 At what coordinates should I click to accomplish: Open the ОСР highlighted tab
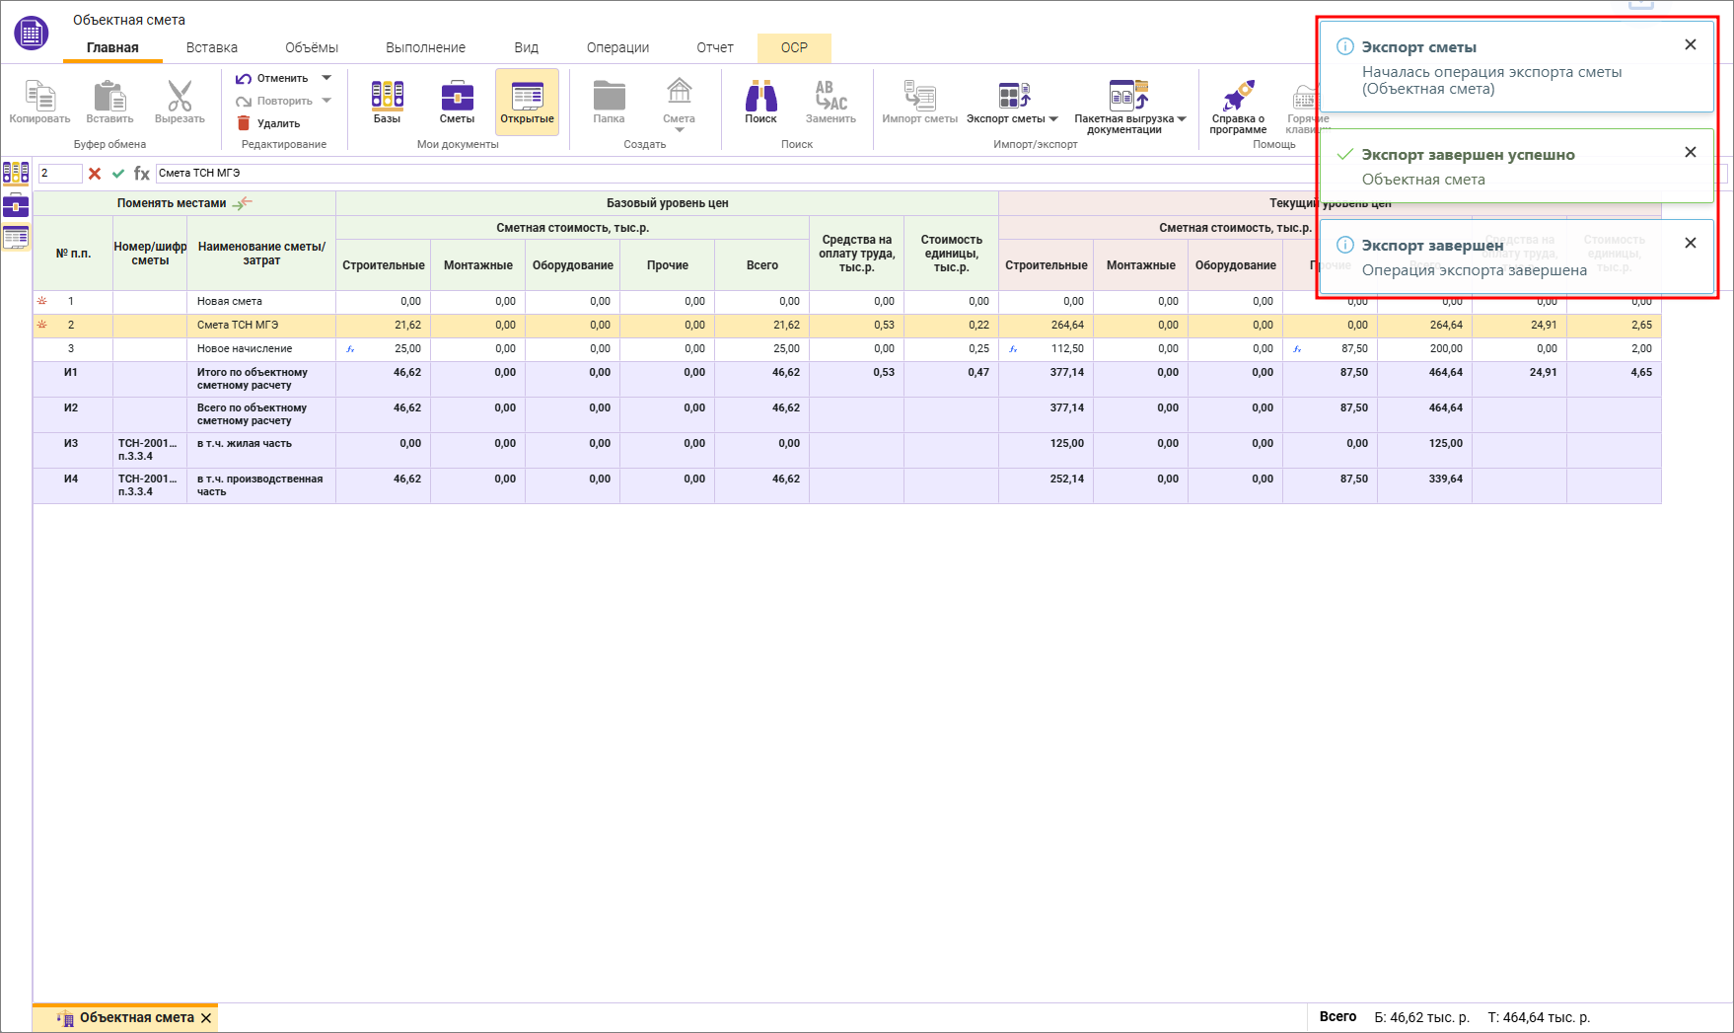coord(794,47)
